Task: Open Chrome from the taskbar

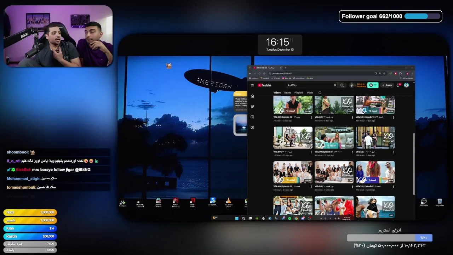Action: tap(296, 218)
